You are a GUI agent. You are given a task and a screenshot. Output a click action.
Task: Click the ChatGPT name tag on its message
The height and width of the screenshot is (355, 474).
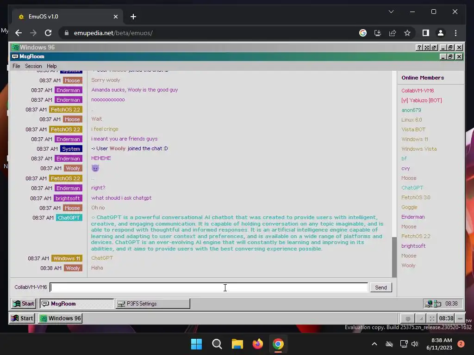[69, 218]
